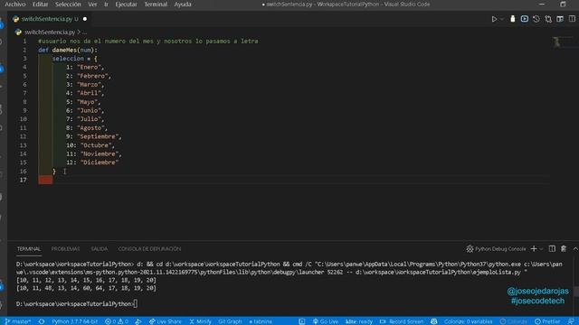The height and width of the screenshot is (325, 579).
Task: Switch to the TERMINAL panel tab
Action: coord(28,249)
